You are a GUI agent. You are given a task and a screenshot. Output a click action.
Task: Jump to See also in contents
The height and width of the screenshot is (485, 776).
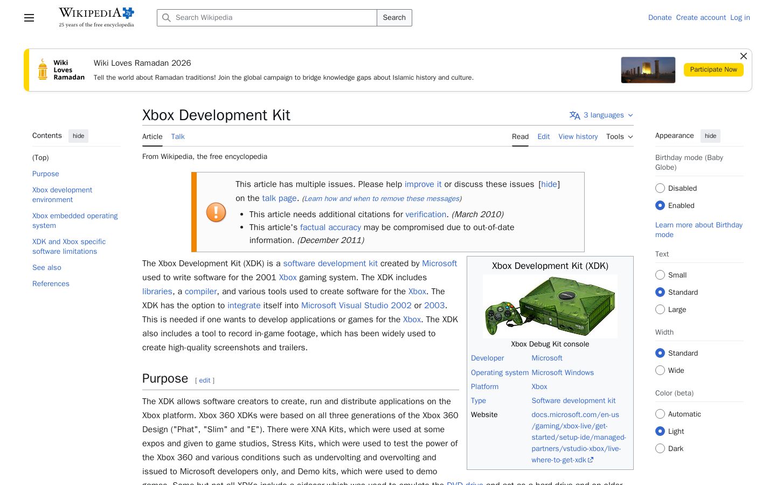pos(47,268)
